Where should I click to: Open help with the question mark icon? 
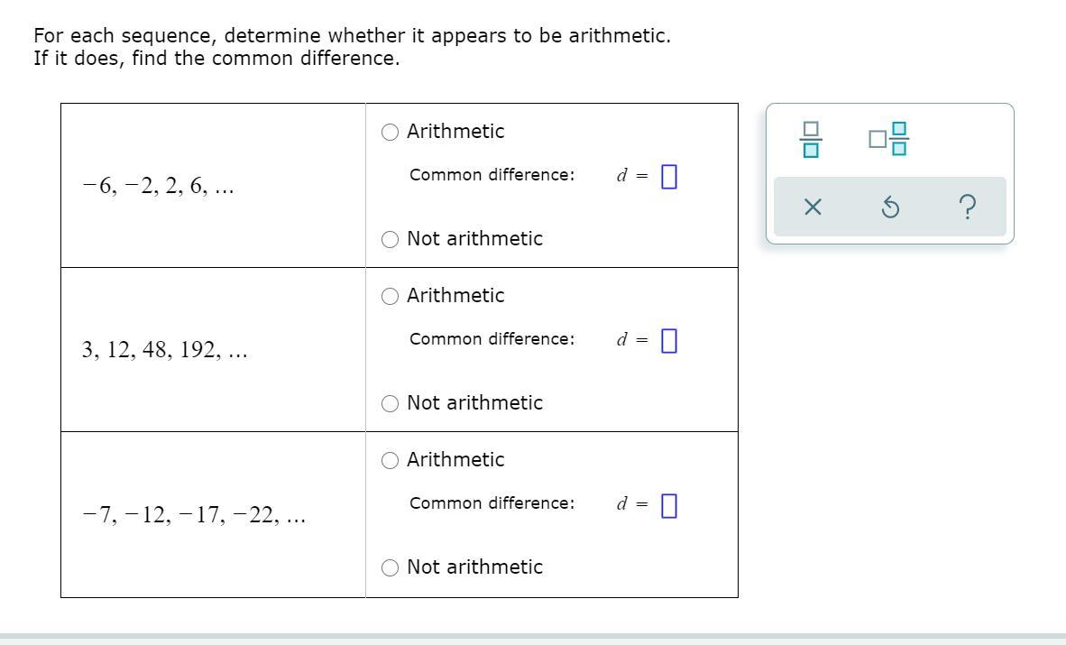click(x=967, y=208)
